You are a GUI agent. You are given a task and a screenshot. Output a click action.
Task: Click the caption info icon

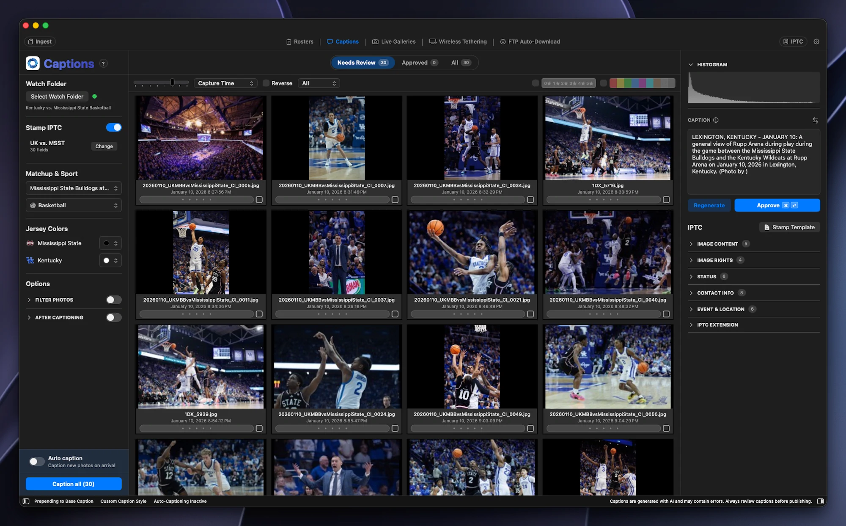[716, 120]
